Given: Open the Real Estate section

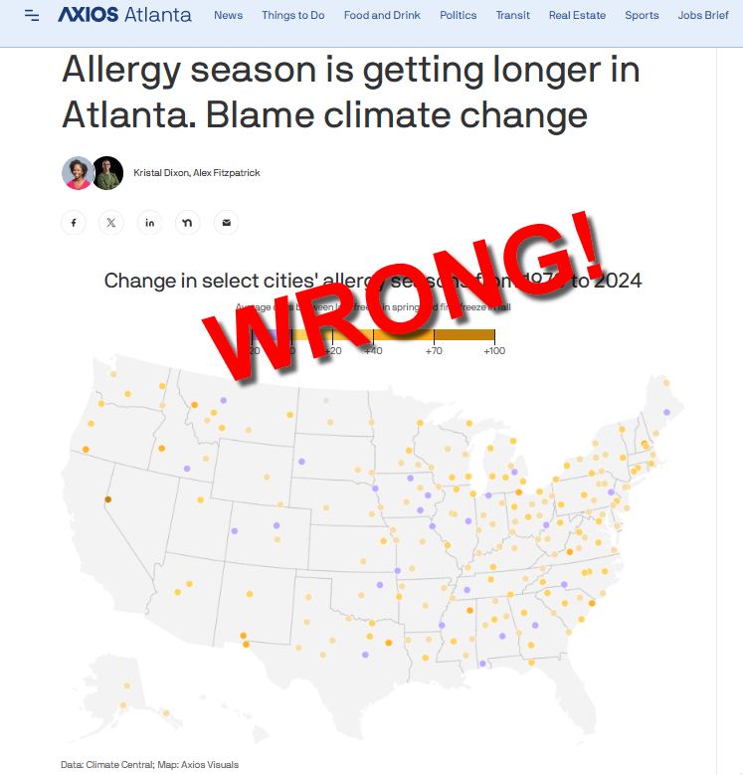Looking at the screenshot, I should coord(577,16).
